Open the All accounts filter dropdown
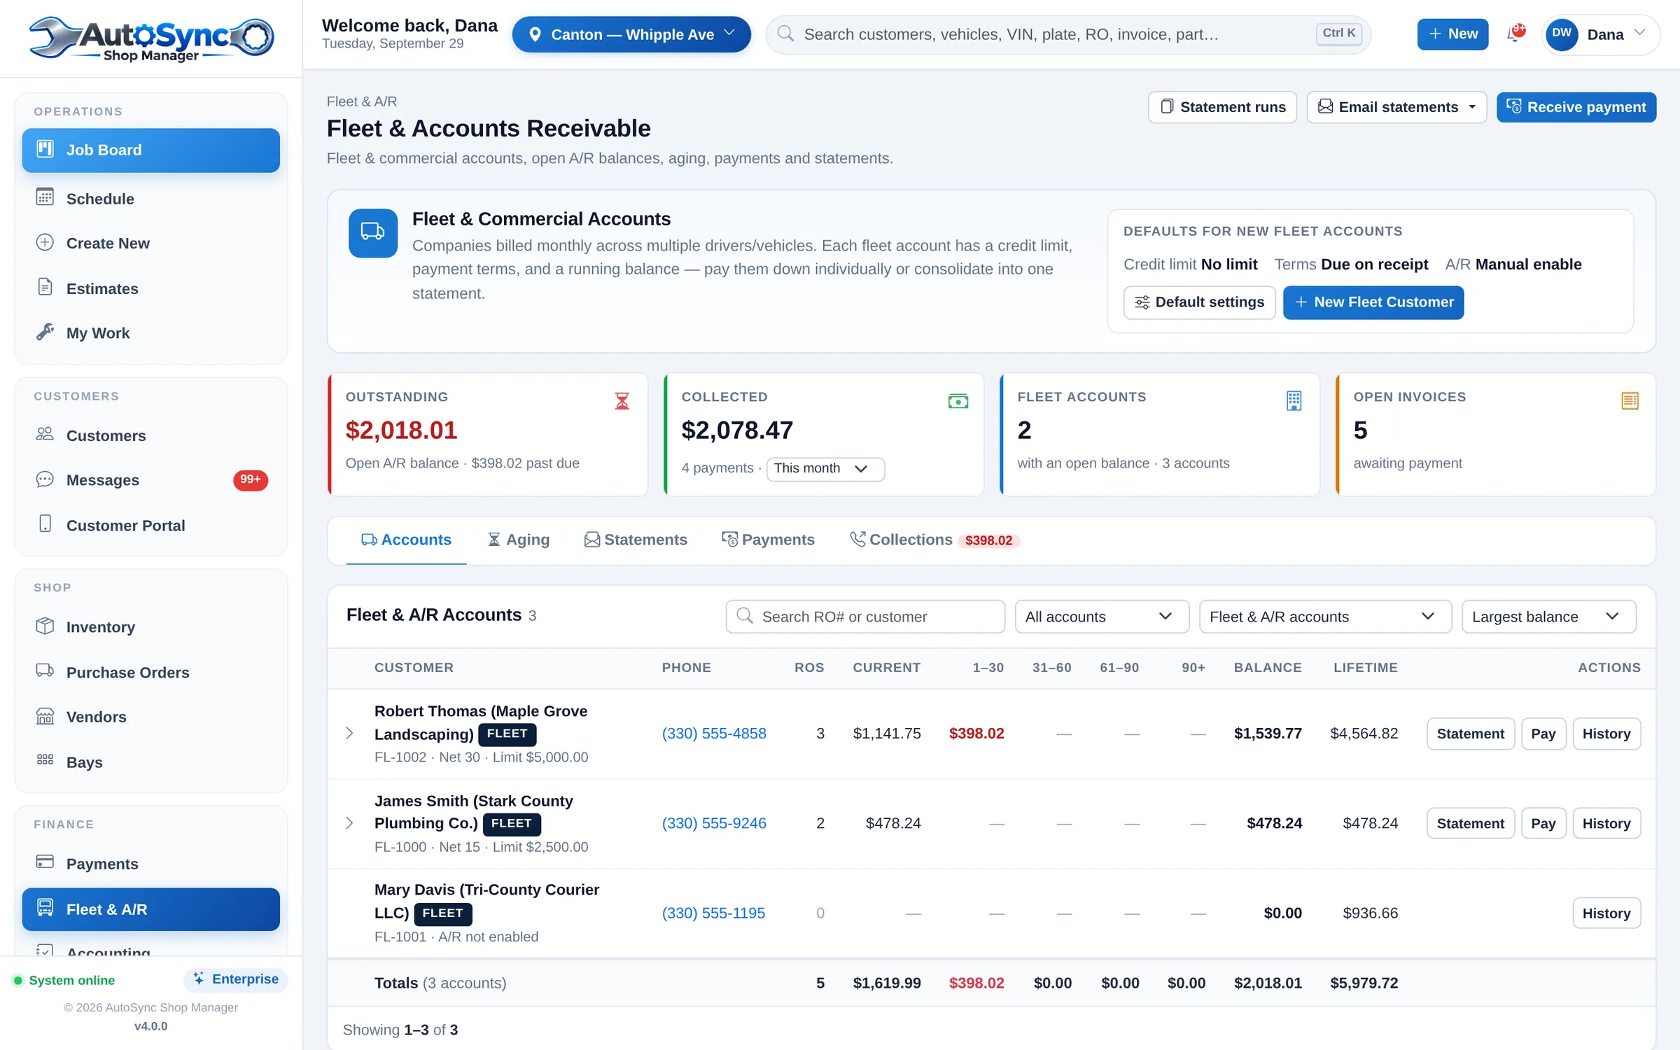Screen dimensions: 1680x1050 (x=1102, y=617)
